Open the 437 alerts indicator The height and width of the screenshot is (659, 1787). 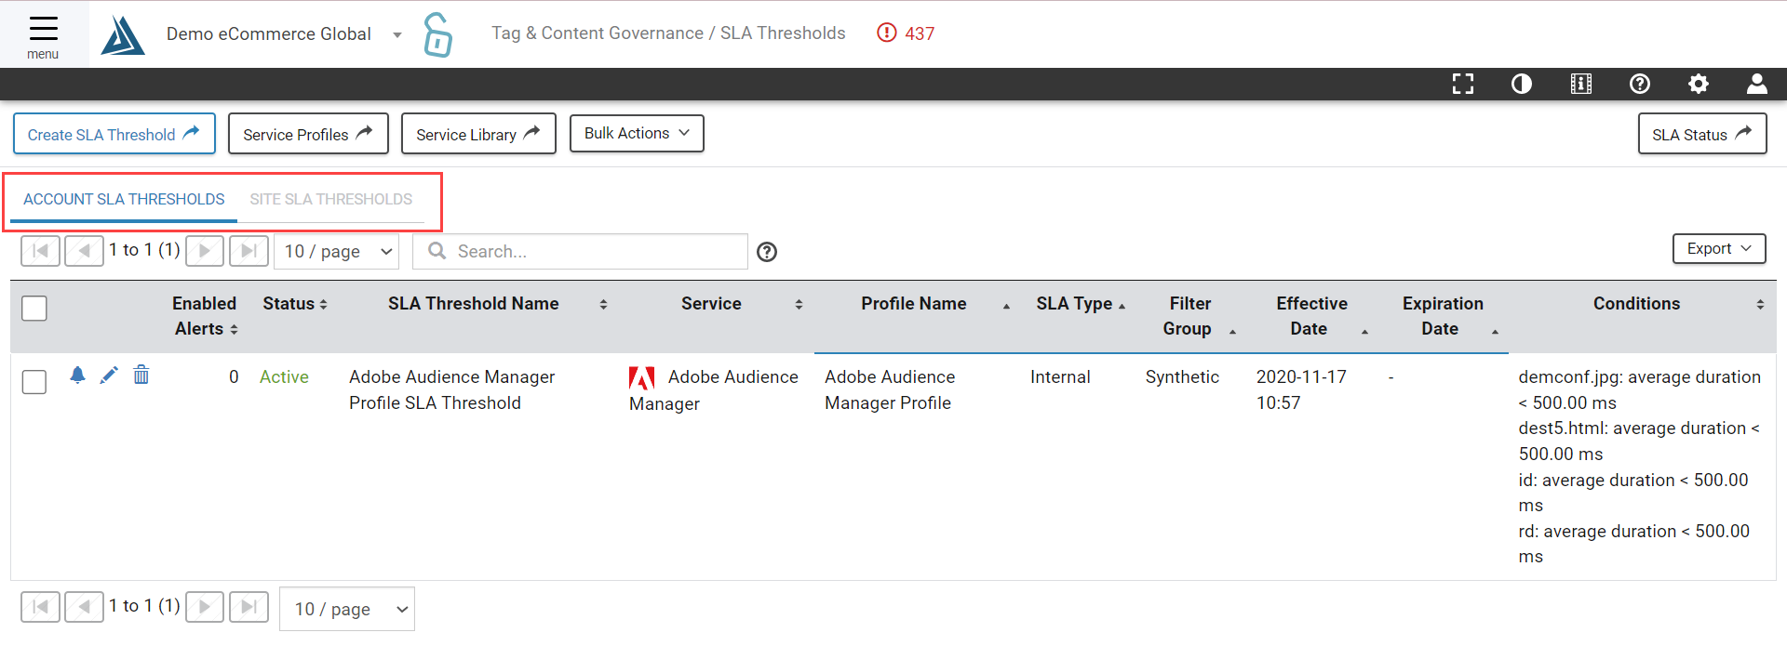[906, 33]
